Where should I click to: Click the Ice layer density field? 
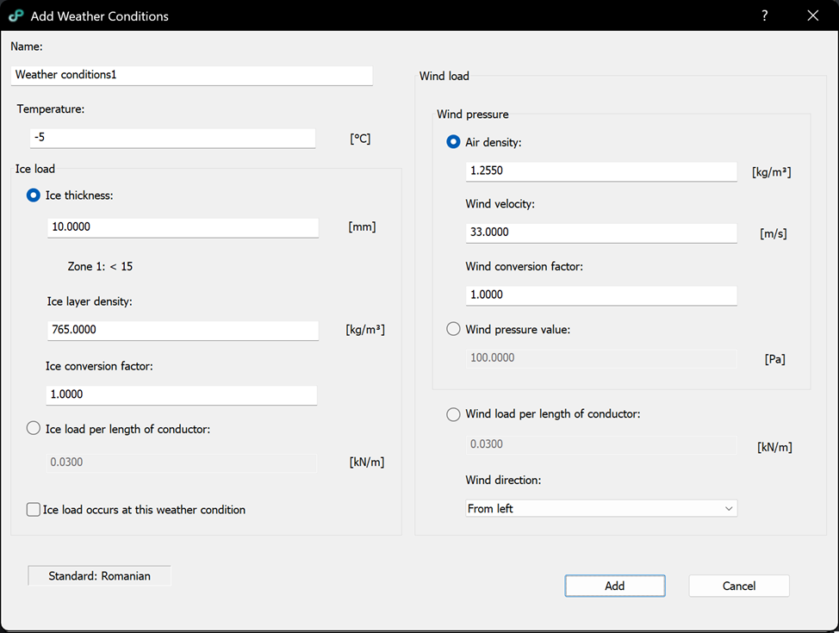[x=183, y=330]
